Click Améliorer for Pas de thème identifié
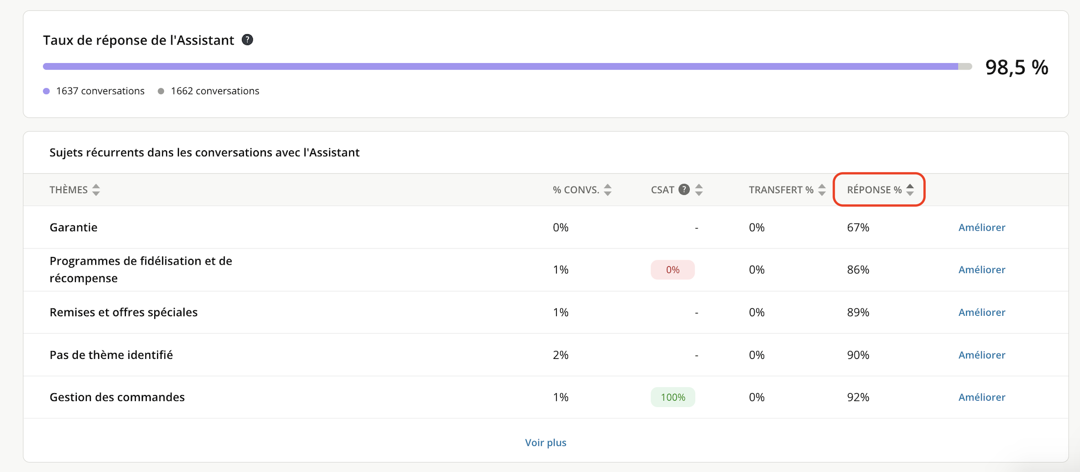Viewport: 1080px width, 472px height. 981,355
